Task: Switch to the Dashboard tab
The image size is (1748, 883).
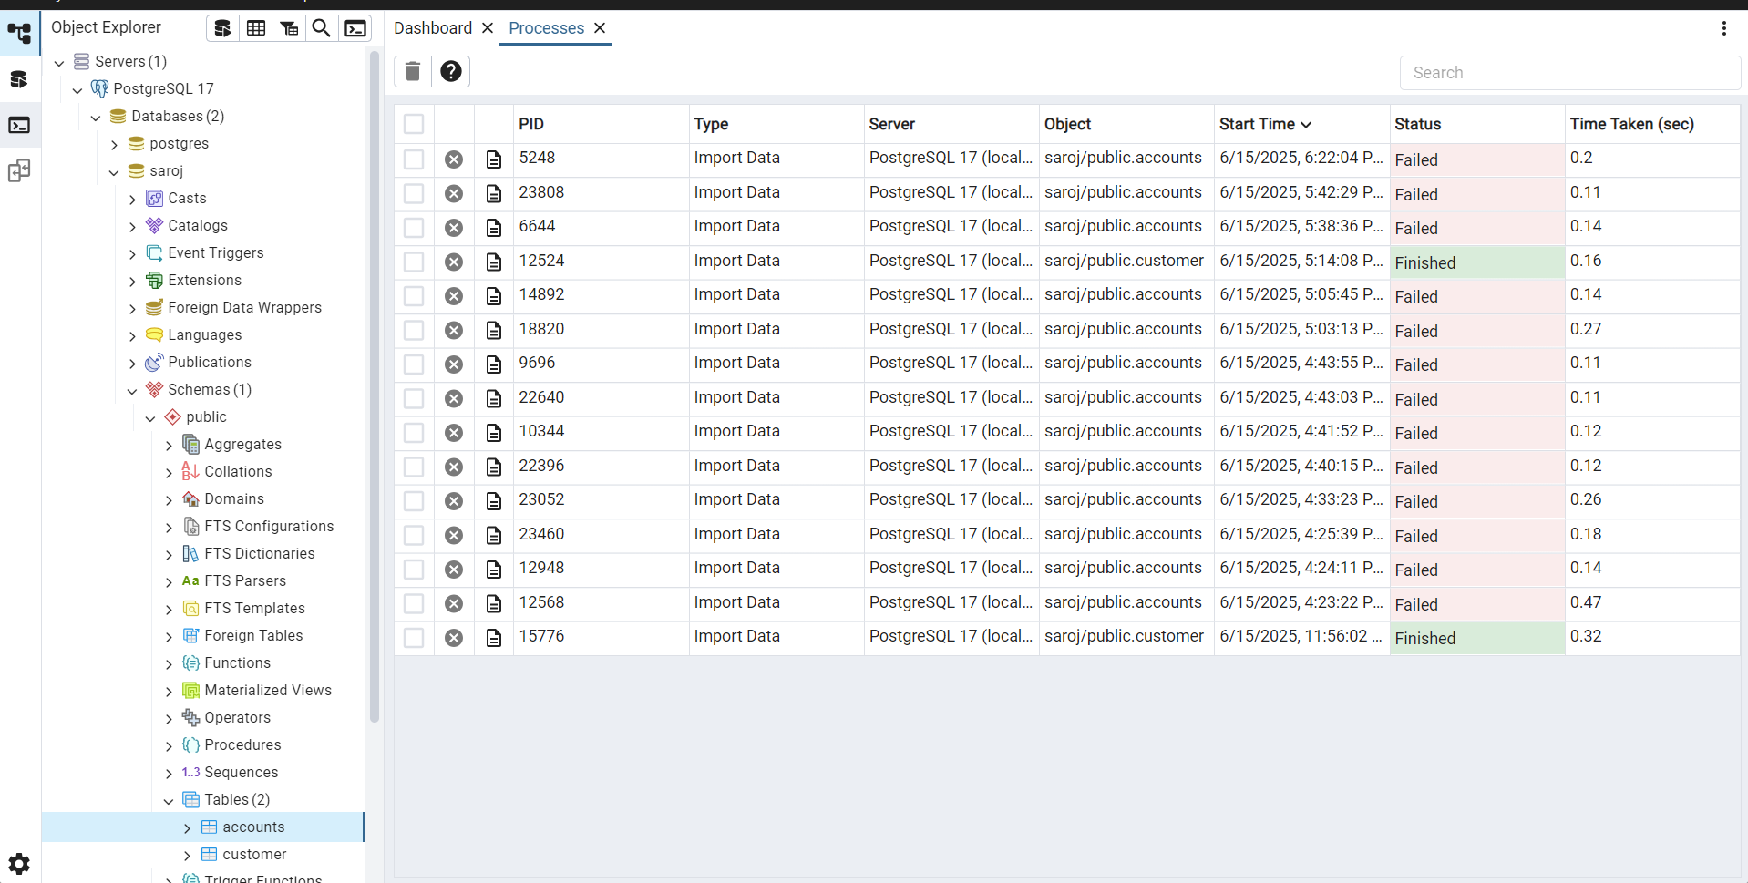Action: coord(432,28)
